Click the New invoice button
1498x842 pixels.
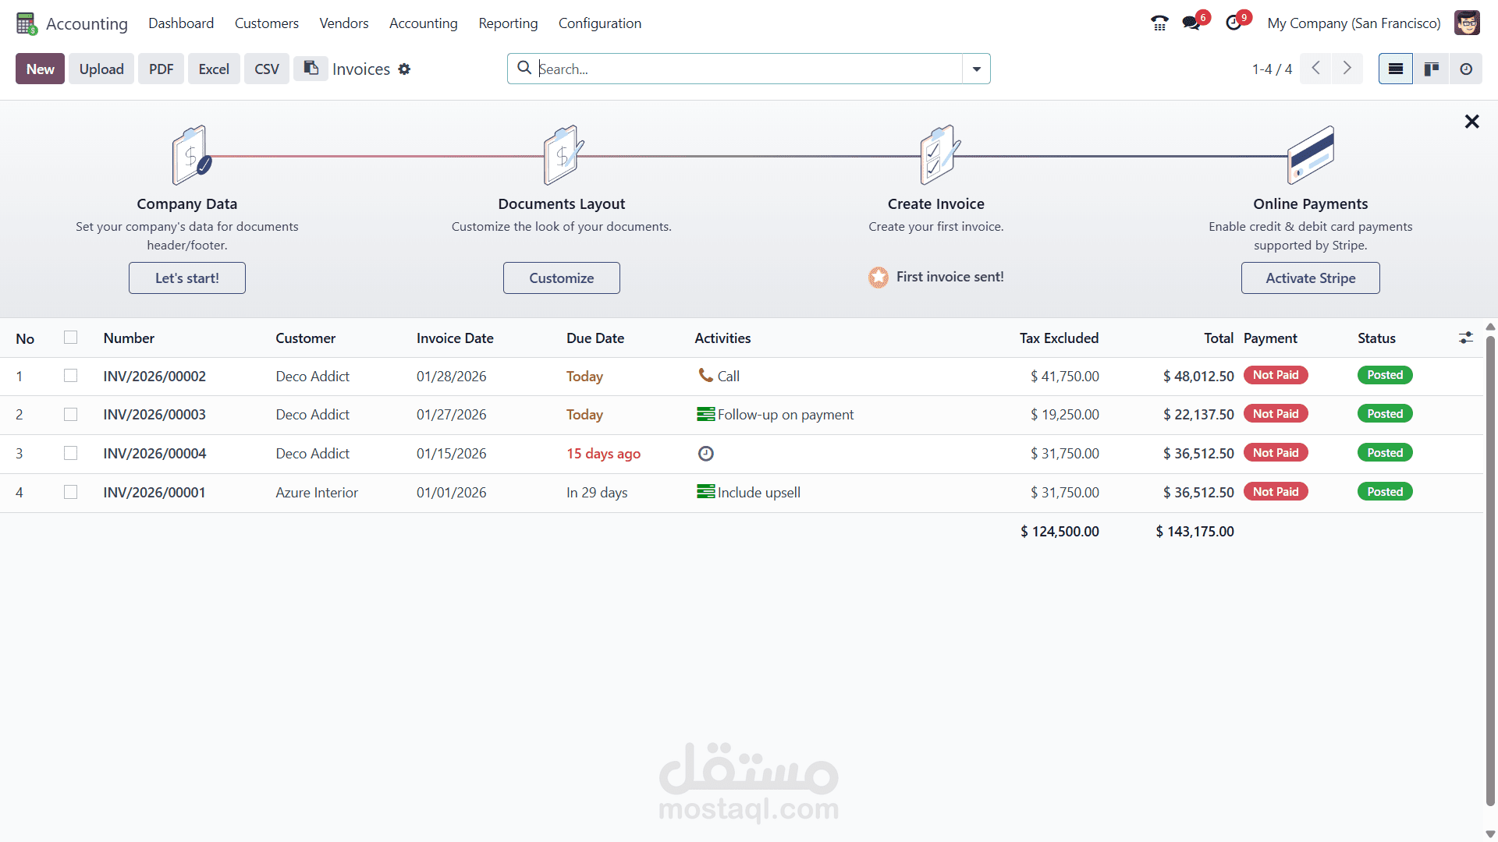[40, 69]
